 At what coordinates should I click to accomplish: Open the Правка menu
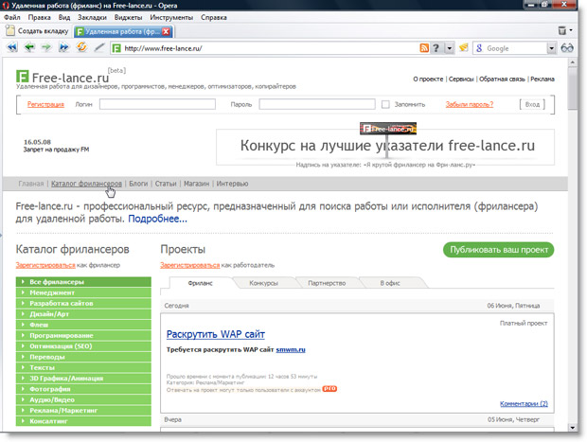click(40, 17)
